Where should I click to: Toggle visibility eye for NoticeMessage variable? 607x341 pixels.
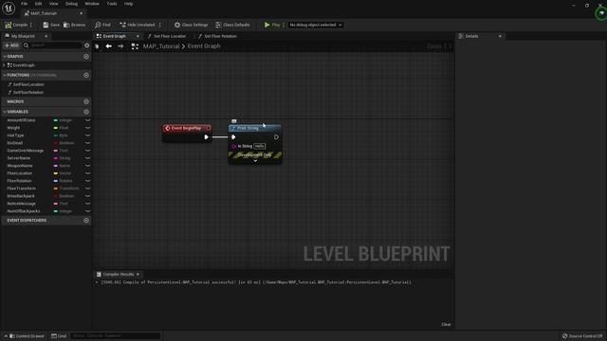[x=87, y=204]
